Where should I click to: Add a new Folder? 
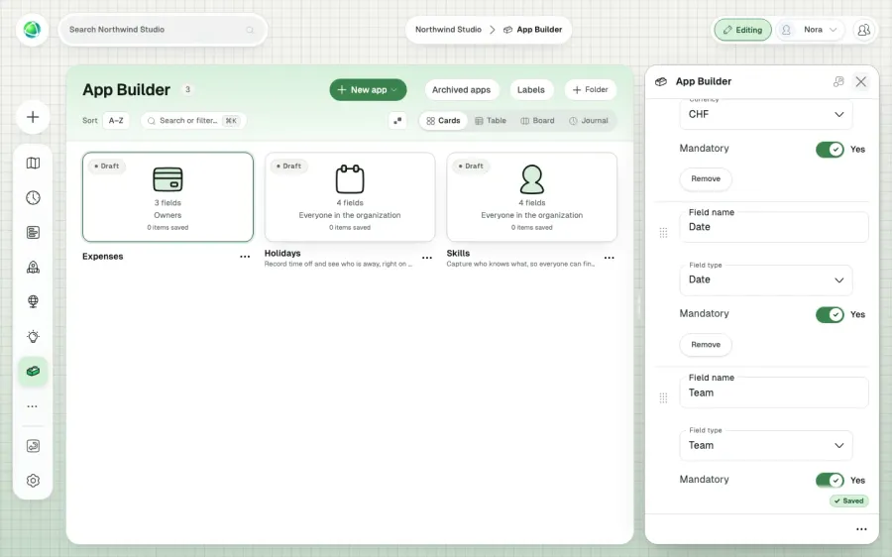pos(591,90)
